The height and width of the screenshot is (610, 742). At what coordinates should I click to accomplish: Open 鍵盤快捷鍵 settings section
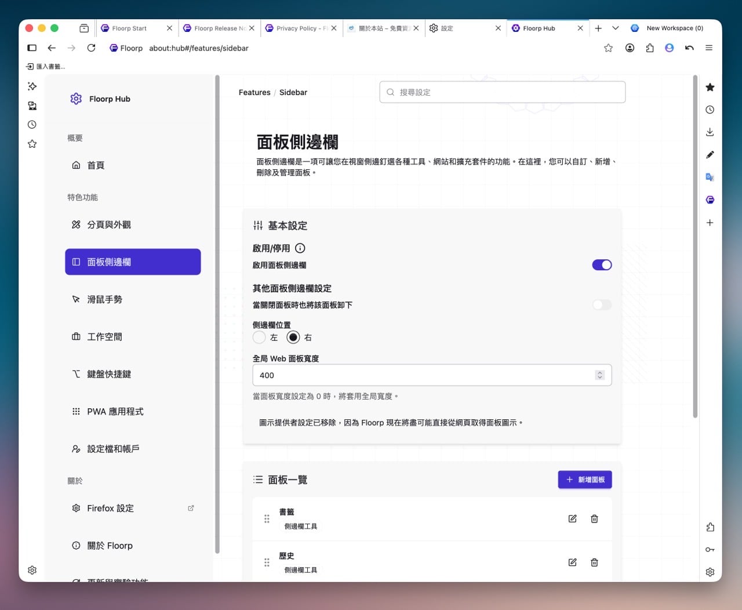[133, 374]
